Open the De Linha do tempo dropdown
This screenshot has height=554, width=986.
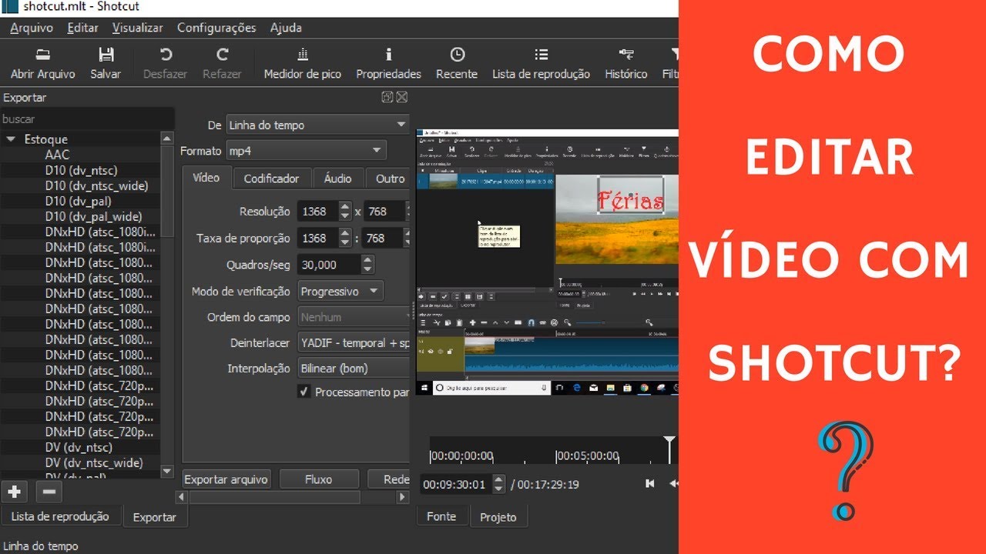[x=317, y=125]
